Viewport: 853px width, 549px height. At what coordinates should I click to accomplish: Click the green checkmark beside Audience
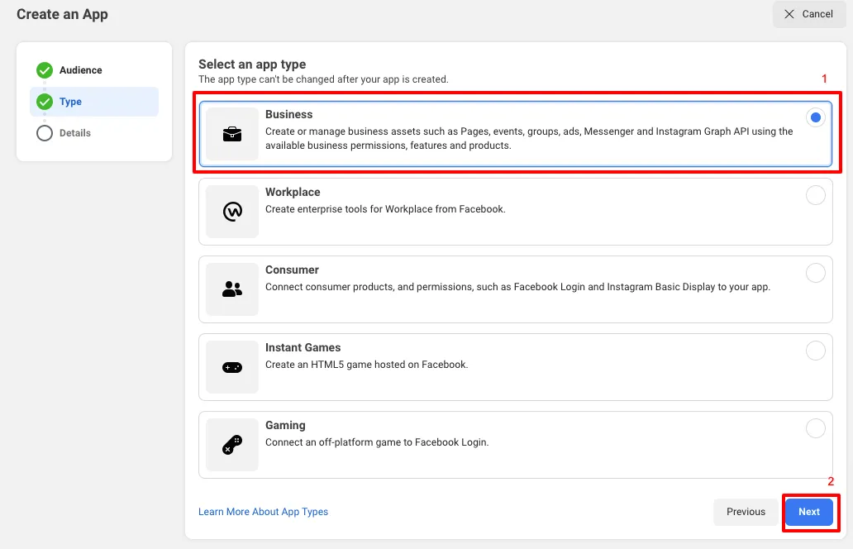[x=45, y=70]
